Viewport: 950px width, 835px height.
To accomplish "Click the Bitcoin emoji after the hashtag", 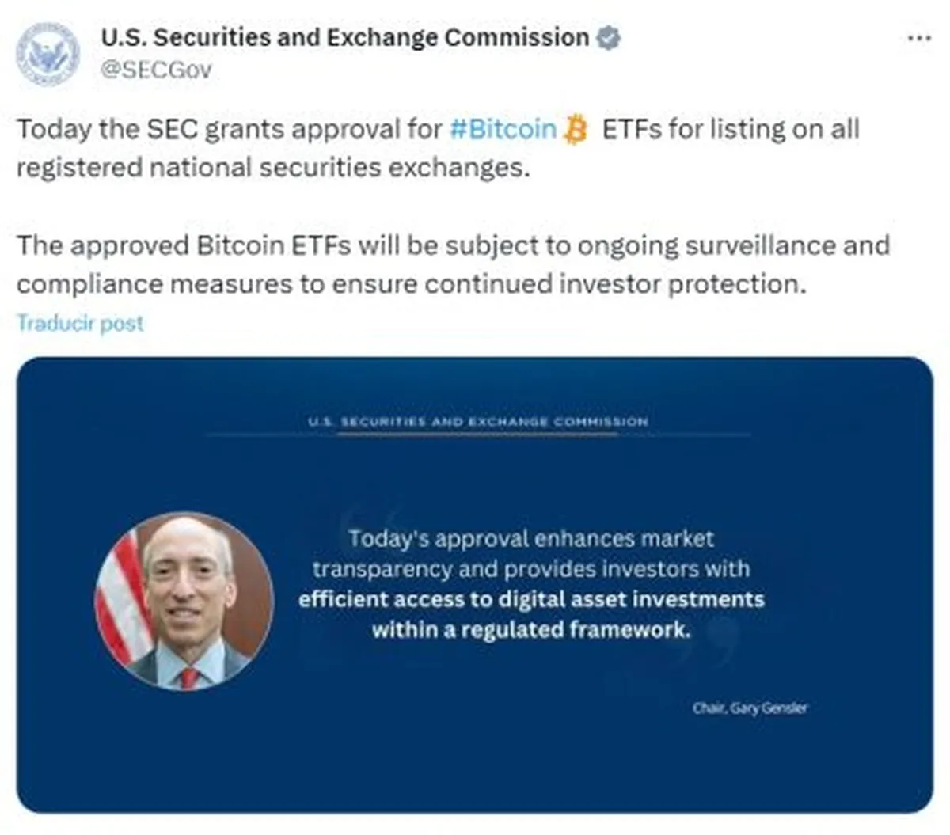I will pos(576,130).
